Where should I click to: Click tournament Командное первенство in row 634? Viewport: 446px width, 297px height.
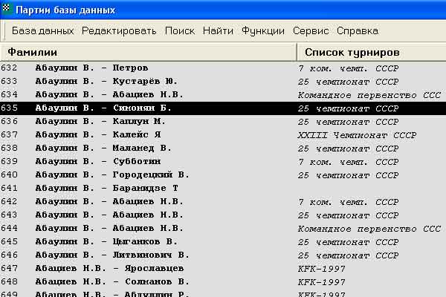[369, 95]
